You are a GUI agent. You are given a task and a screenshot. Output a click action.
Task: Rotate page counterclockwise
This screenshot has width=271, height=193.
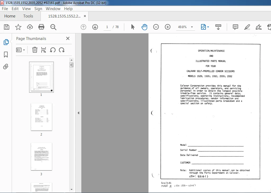click(53, 50)
